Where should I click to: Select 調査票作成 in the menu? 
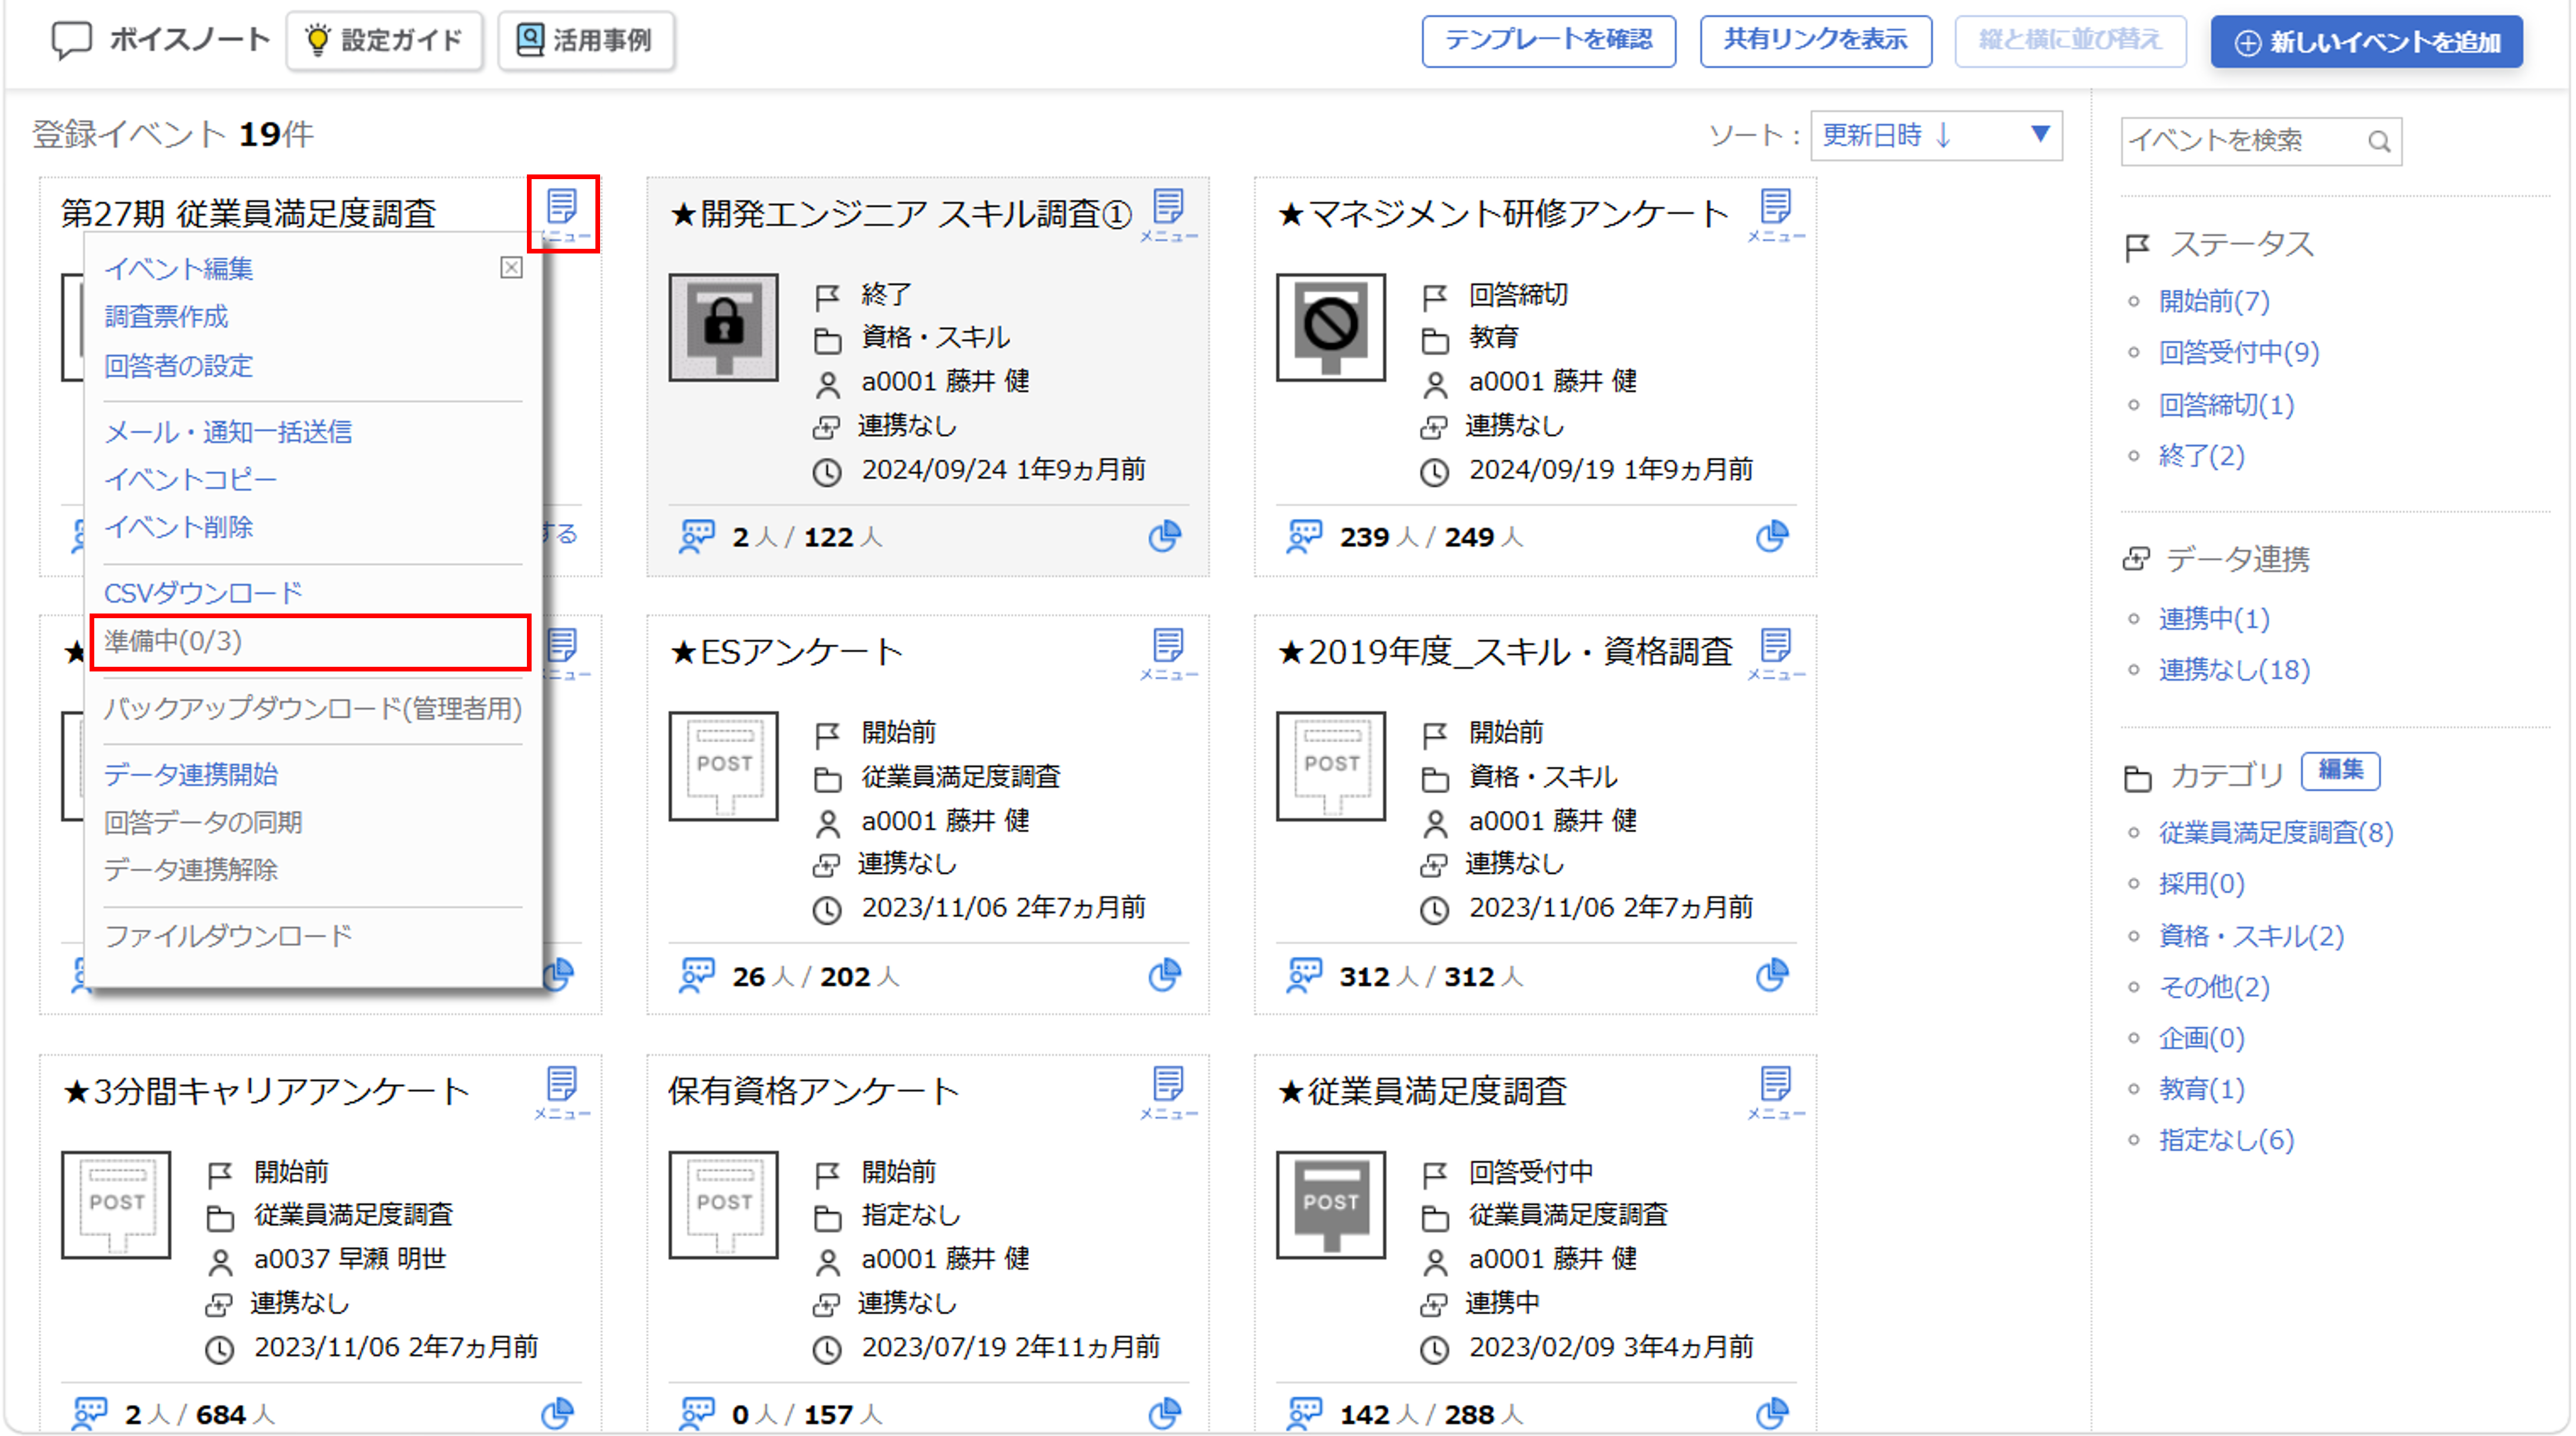[x=166, y=316]
